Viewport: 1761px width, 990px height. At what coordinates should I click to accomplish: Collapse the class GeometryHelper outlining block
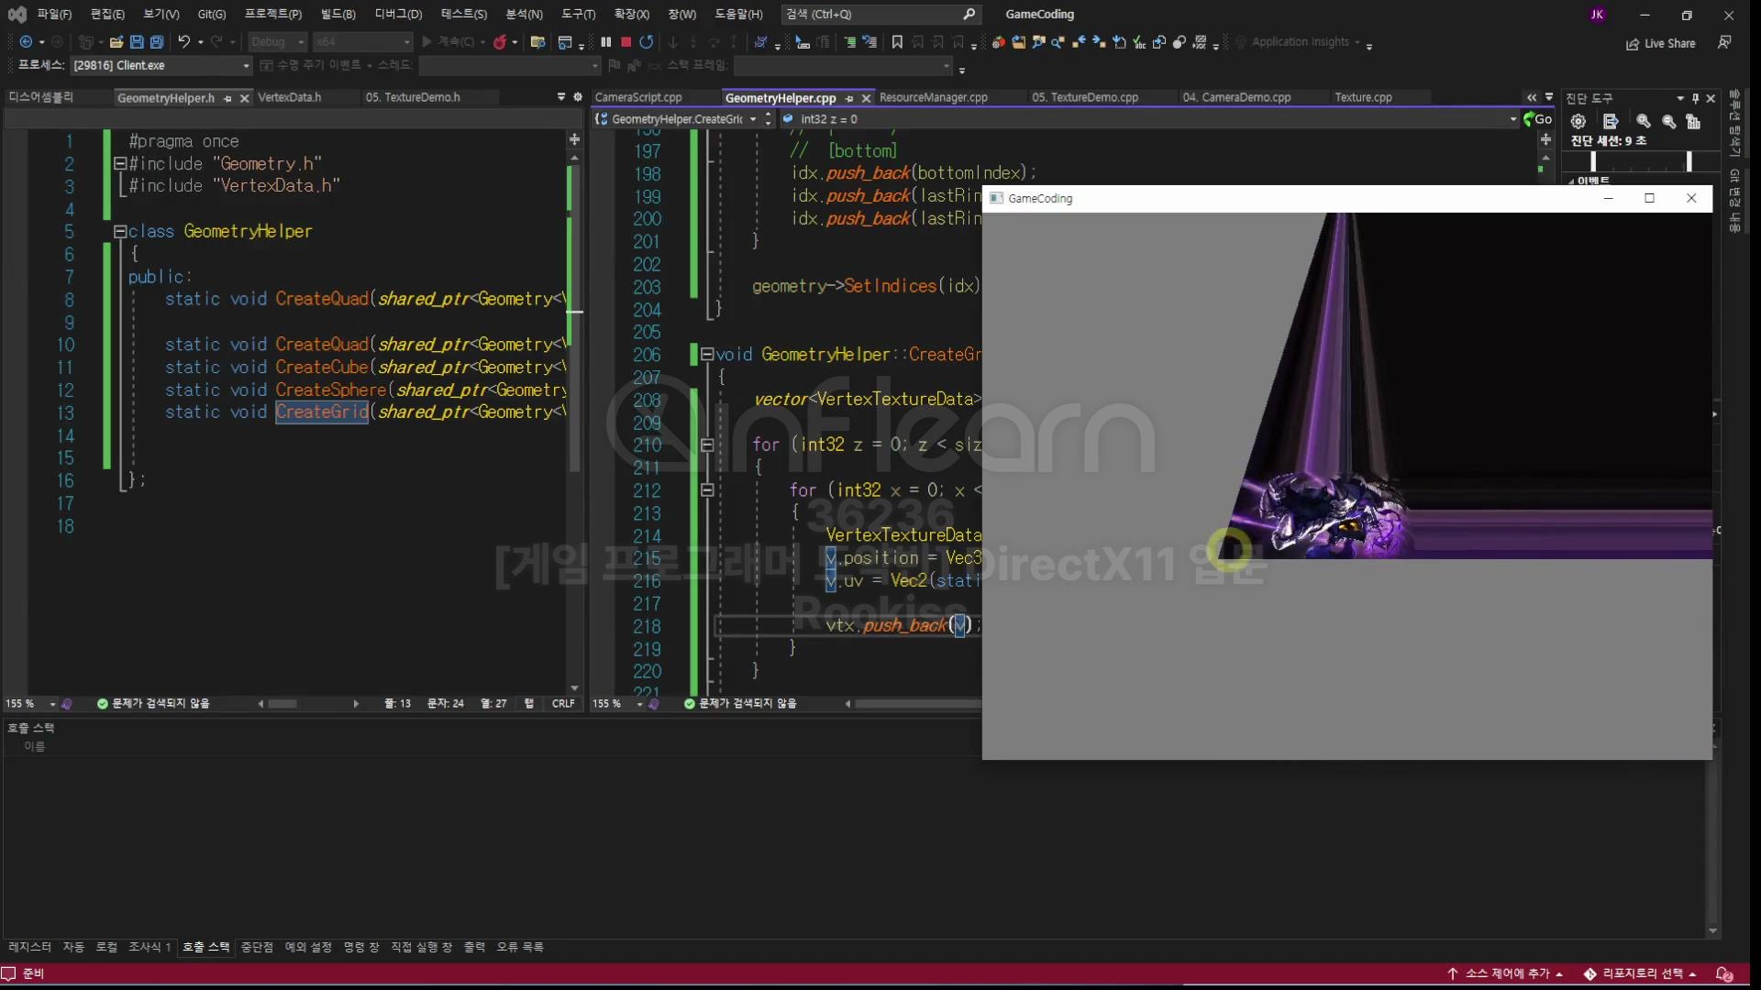pos(119,232)
